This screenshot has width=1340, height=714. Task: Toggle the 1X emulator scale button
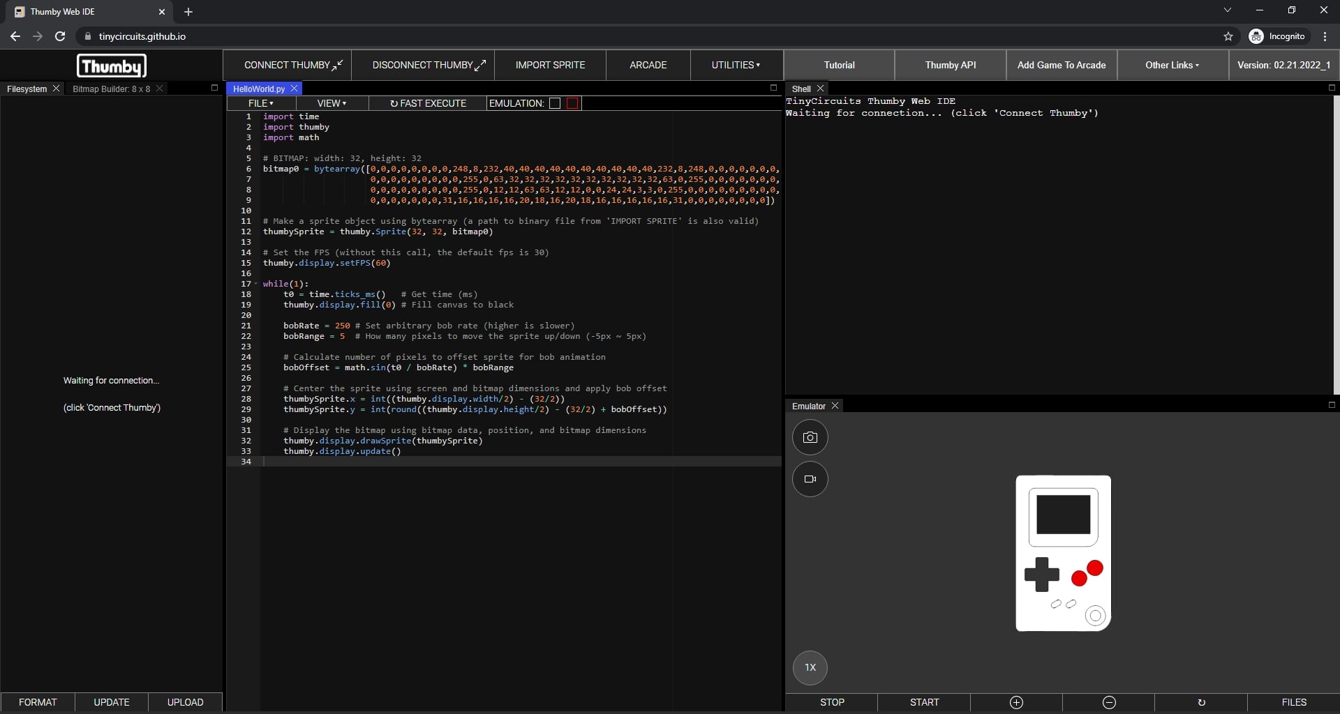click(810, 667)
